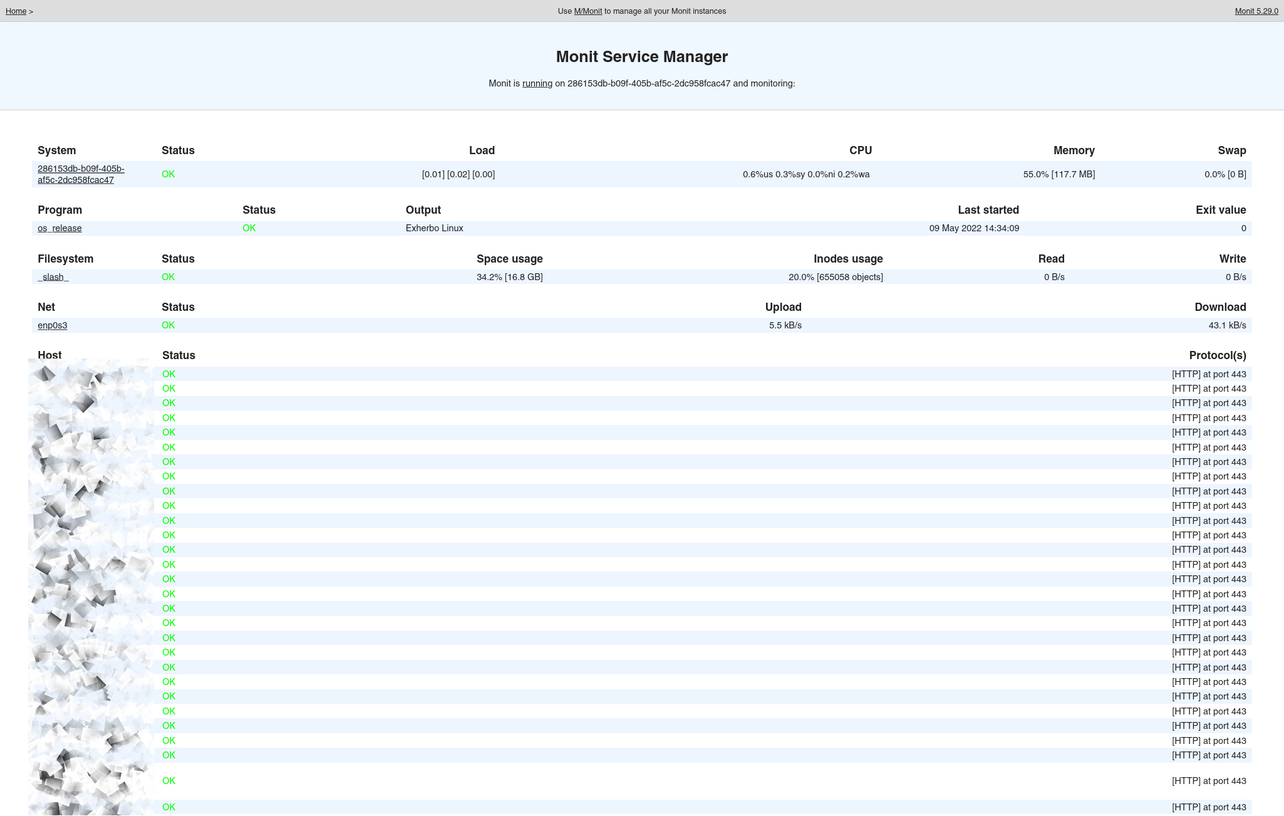
Task: Open the enp0s3 network interface
Action: [x=52, y=325]
